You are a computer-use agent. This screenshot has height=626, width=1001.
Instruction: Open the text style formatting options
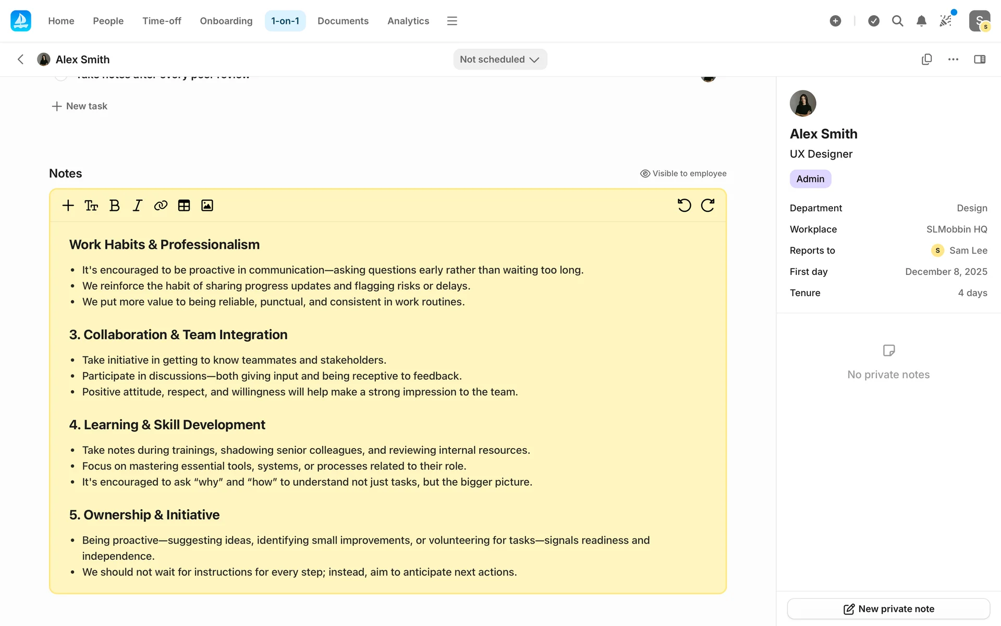click(91, 206)
